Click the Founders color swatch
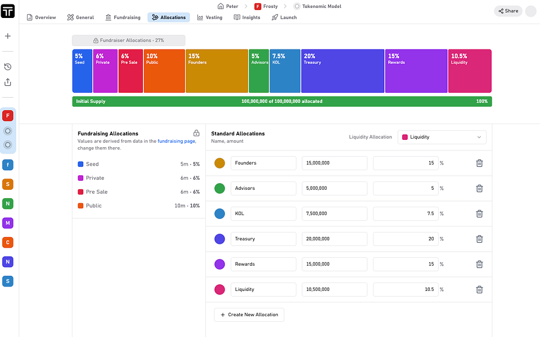Image resolution: width=540 pixels, height=337 pixels. tap(220, 163)
